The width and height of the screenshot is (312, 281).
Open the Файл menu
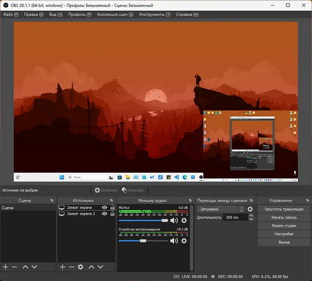(11, 14)
